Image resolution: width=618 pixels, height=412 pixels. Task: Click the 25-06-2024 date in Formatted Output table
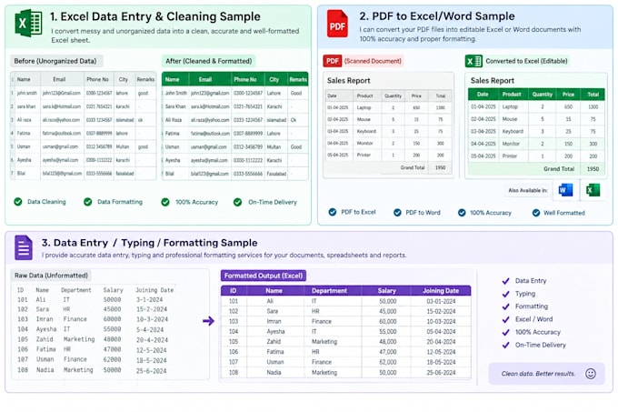coord(441,372)
